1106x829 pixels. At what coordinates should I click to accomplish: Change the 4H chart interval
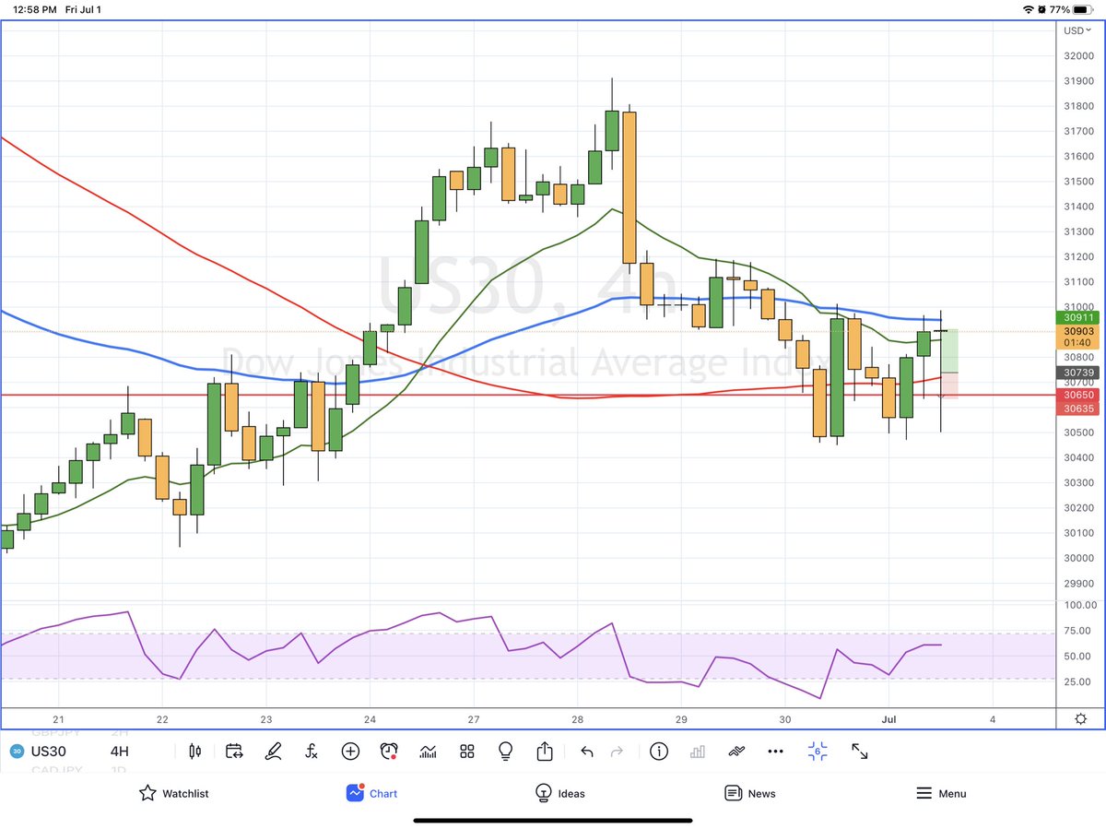pos(120,752)
